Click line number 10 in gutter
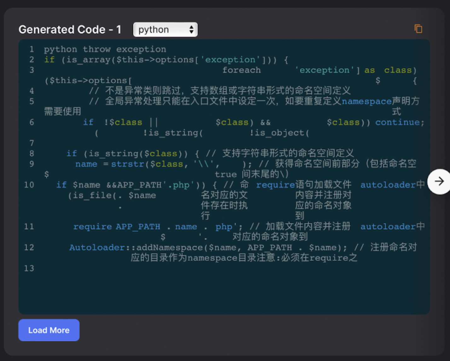Screen dimensions: 450x361 coord(29,185)
